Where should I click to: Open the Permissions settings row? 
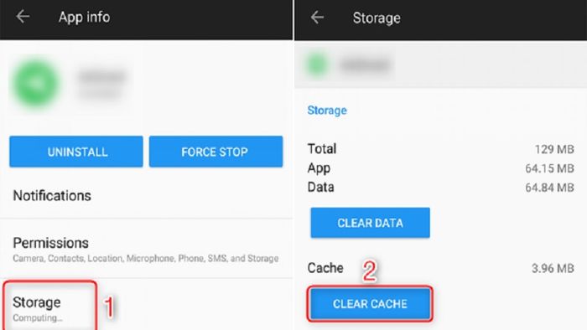pos(147,249)
